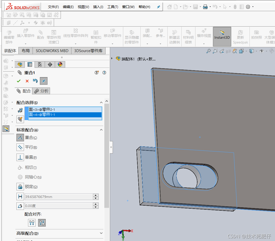Switch to the 布局 tab
Viewport: 275px width, 241px height.
click(x=26, y=51)
